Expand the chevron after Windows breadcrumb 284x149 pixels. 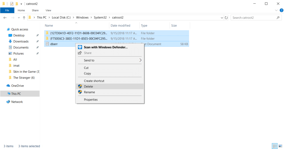(x=91, y=17)
